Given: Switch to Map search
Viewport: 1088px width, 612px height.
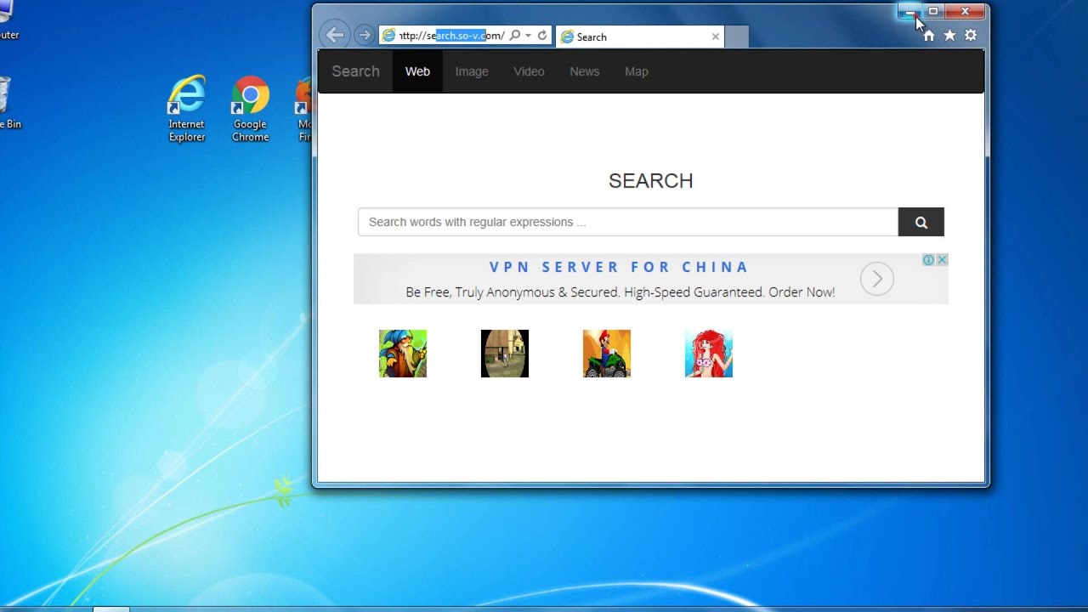Looking at the screenshot, I should click(637, 71).
